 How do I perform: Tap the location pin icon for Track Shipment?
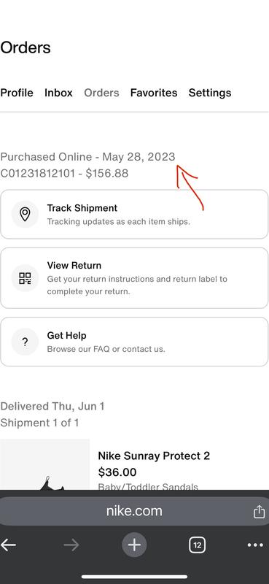25,214
